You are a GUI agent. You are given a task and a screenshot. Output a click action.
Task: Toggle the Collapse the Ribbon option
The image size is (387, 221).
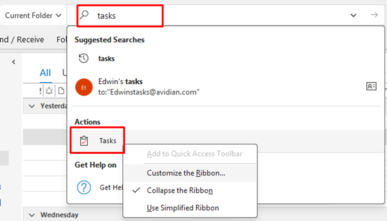[180, 190]
